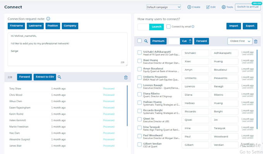Click info icon beside Connection request note

[48, 19]
